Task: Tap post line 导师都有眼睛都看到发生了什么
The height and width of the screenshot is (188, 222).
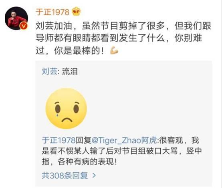Action: click(100, 38)
